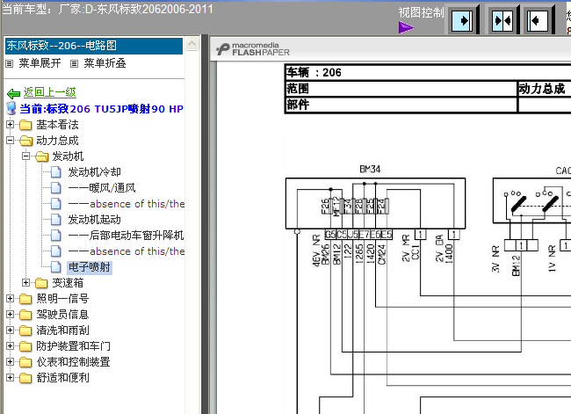Open the 发动机冷却 diagram
Image resolution: width=571 pixels, height=414 pixels.
pos(94,172)
